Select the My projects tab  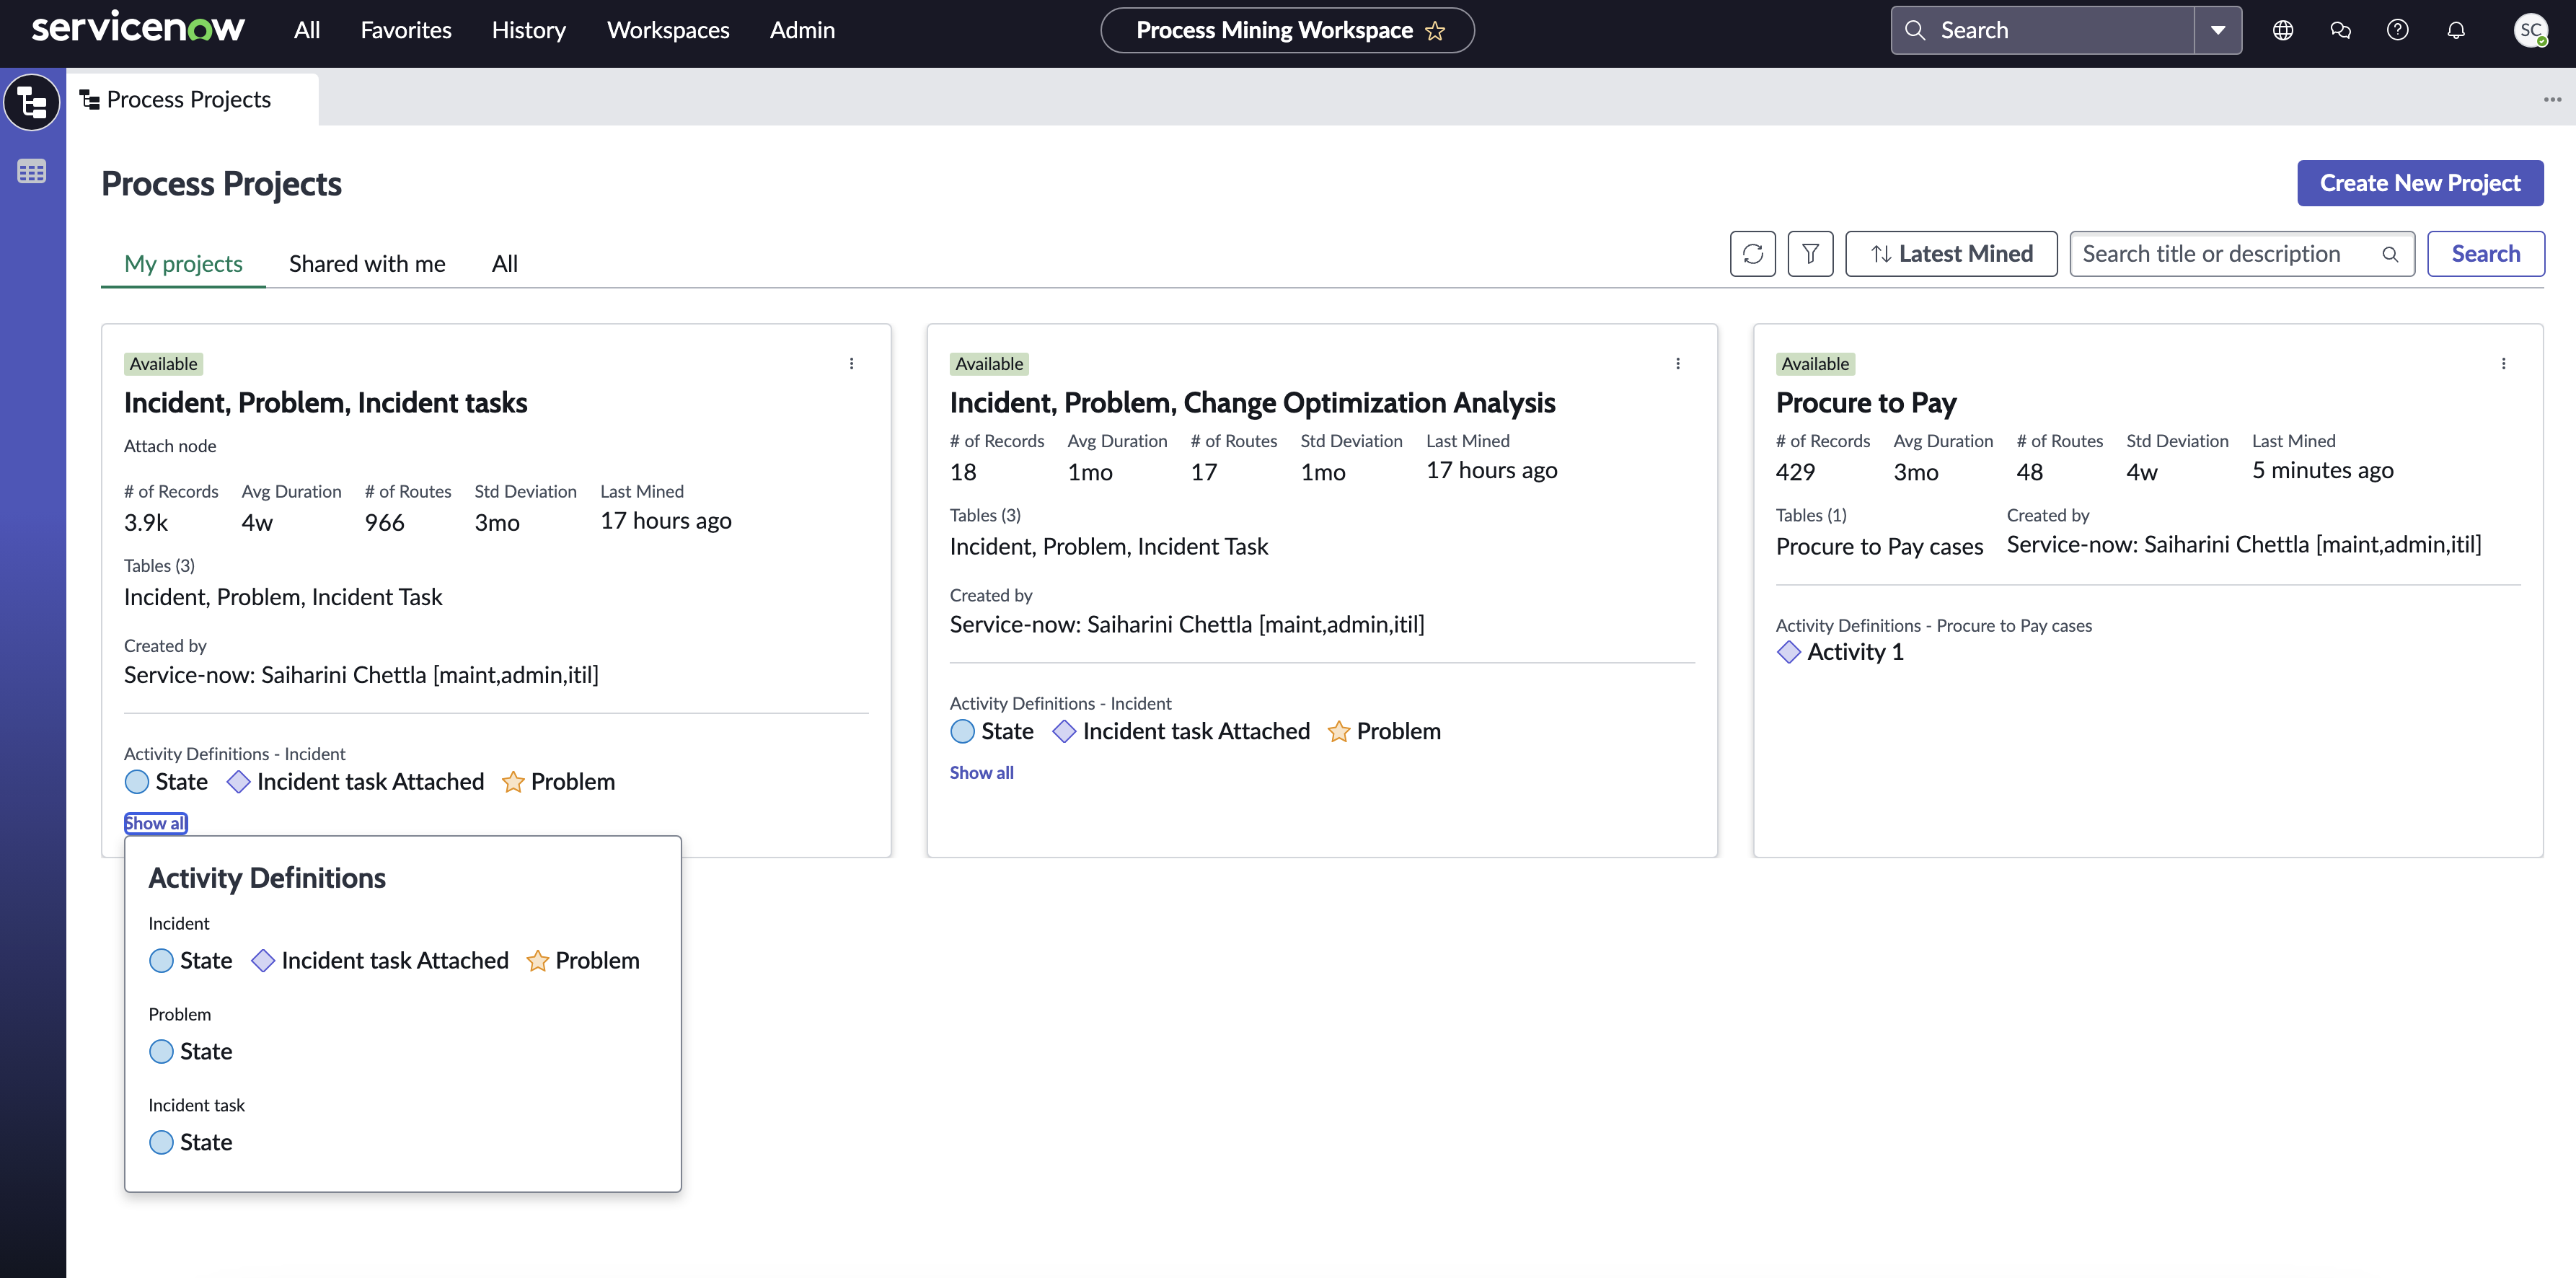(183, 263)
